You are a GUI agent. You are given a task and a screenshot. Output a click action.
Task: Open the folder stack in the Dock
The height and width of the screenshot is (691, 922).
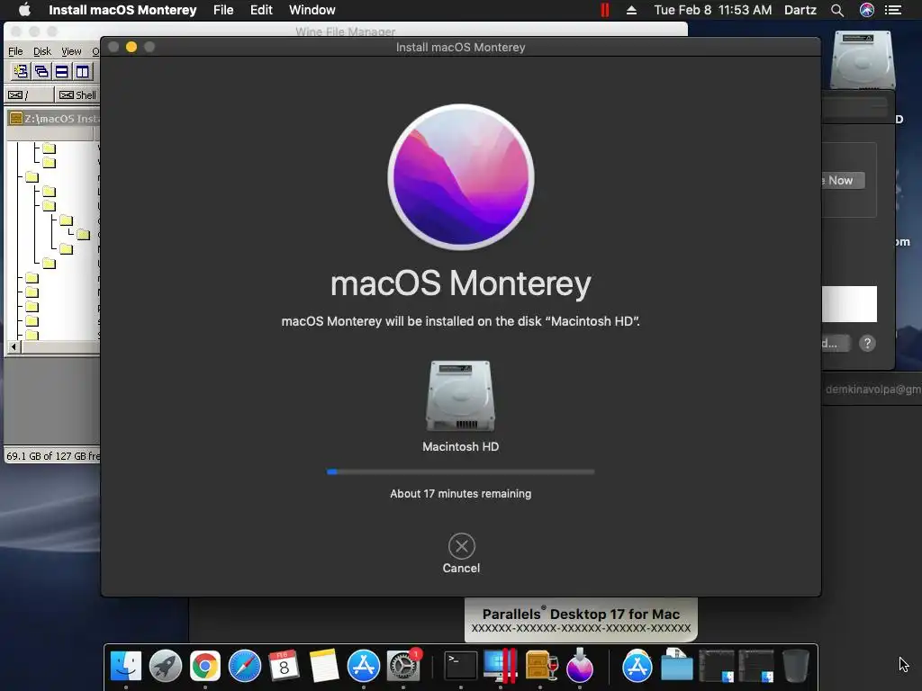point(677,665)
